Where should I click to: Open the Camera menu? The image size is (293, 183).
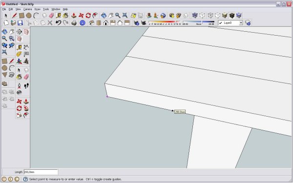click(x=27, y=9)
